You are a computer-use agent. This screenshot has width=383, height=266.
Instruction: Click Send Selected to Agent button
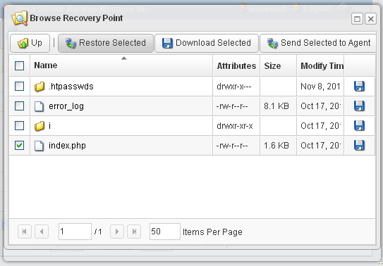(318, 43)
